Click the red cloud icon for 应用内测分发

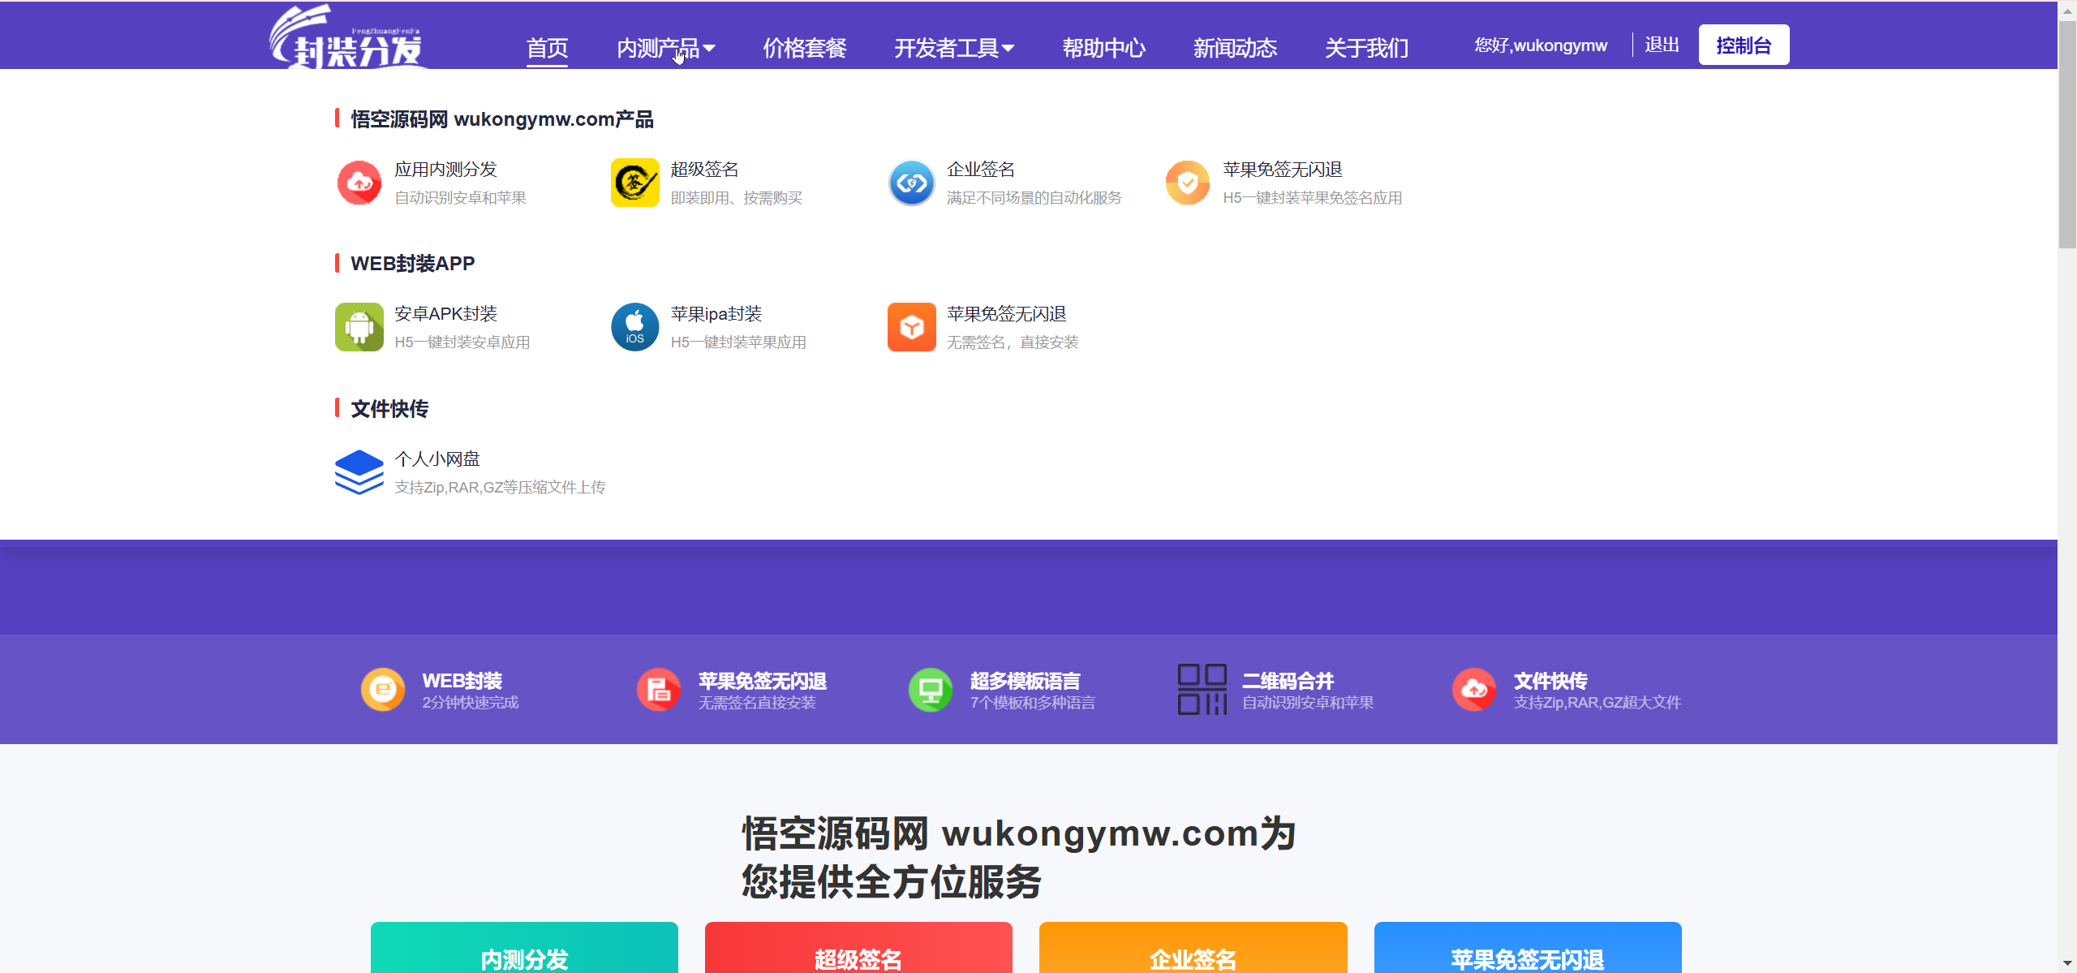pyautogui.click(x=359, y=183)
